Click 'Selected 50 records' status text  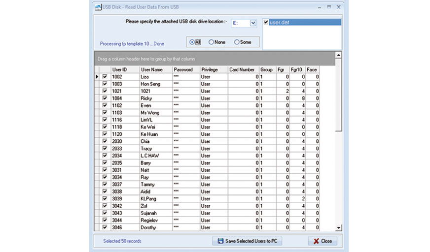(122, 241)
